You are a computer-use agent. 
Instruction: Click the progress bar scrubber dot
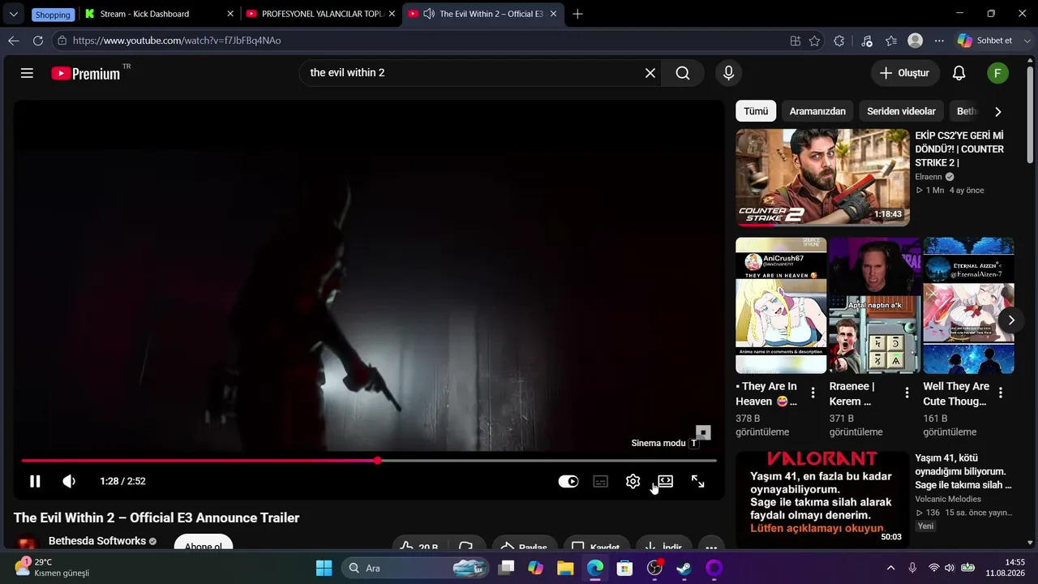click(378, 461)
